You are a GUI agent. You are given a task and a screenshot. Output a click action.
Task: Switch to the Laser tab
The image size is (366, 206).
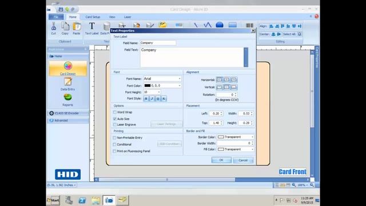(x=128, y=17)
